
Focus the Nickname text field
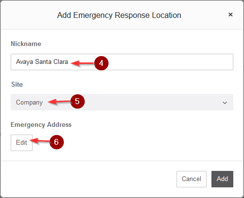(x=122, y=62)
